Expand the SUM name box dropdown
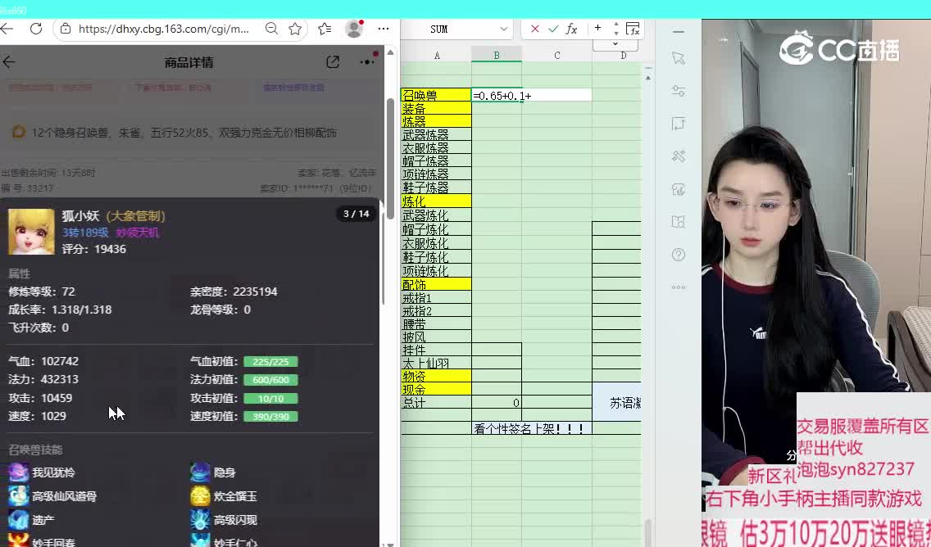This screenshot has height=547, width=931. (x=503, y=29)
